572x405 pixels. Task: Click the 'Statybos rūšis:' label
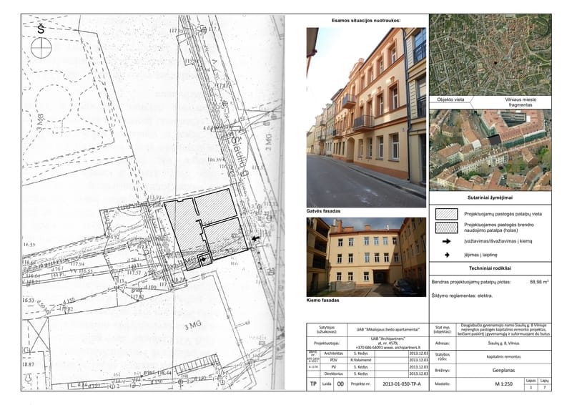click(442, 356)
